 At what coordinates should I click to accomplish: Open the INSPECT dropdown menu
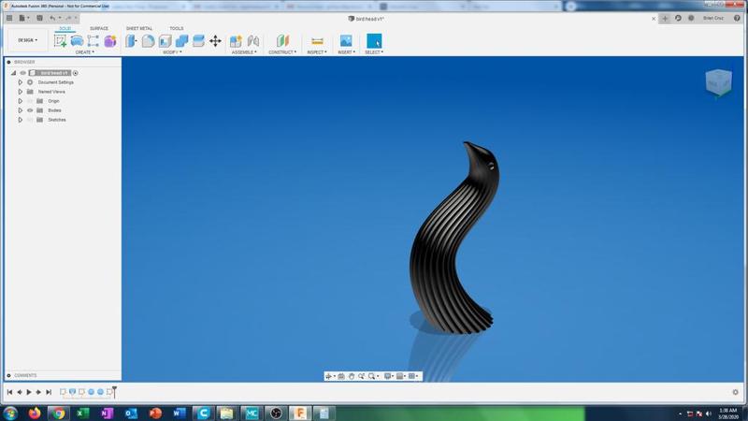pos(317,52)
